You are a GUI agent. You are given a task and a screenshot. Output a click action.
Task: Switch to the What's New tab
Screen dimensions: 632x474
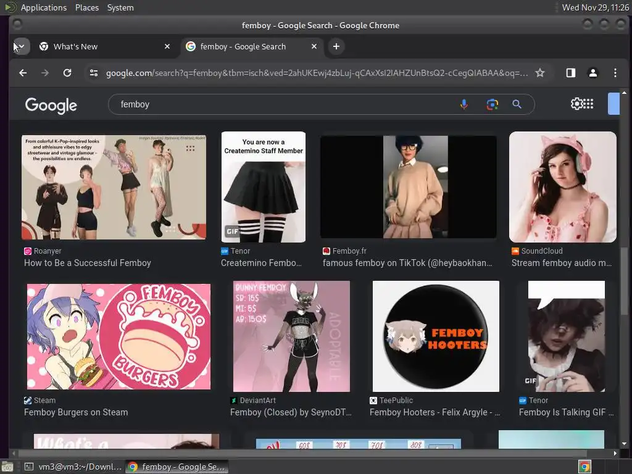(x=105, y=46)
